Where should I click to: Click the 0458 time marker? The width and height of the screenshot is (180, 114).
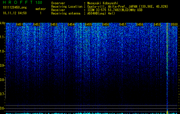pos(140,25)
